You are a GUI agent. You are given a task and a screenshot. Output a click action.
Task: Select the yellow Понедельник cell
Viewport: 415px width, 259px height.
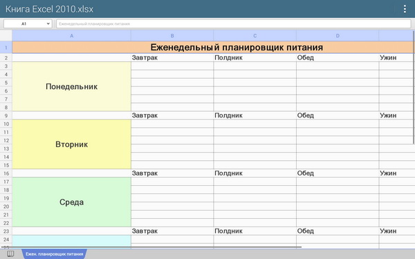click(71, 86)
